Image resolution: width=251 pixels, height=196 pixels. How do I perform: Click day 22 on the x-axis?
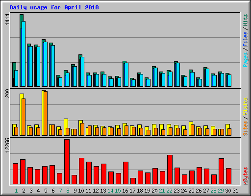click(x=169, y=191)
